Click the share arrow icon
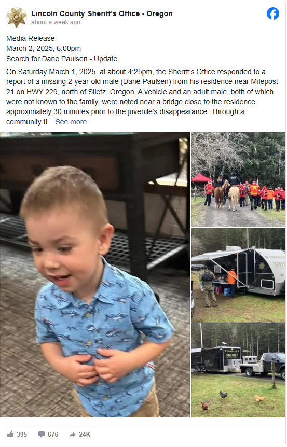Viewport: 287px width, 447px height. [x=73, y=434]
